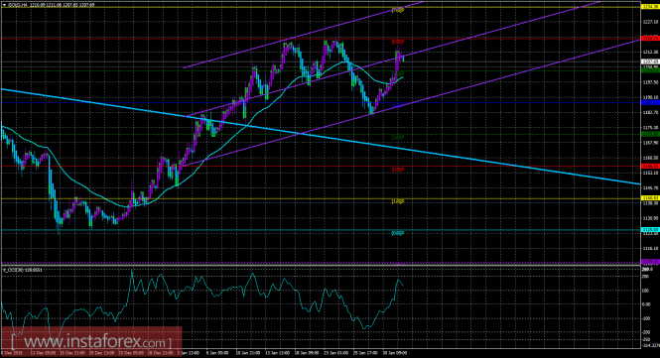Viewport: 660px width, 358px height.
Task: Select the red 1218.75 price tag
Action: 649,39
